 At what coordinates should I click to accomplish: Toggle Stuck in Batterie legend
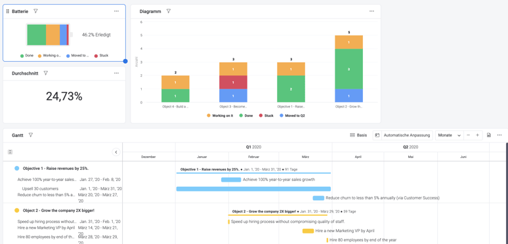tap(101, 56)
